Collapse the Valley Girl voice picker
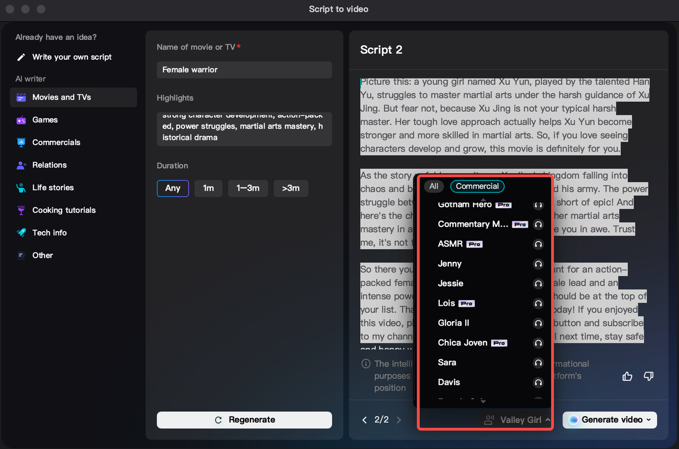This screenshot has width=679, height=449. coord(547,420)
